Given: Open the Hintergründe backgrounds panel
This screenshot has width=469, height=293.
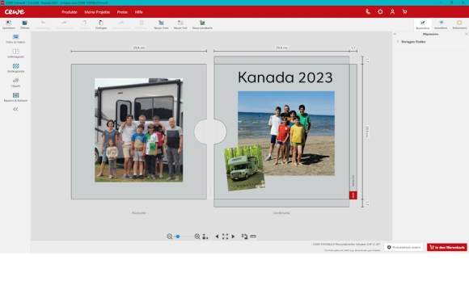Looking at the screenshot, I should (15, 68).
